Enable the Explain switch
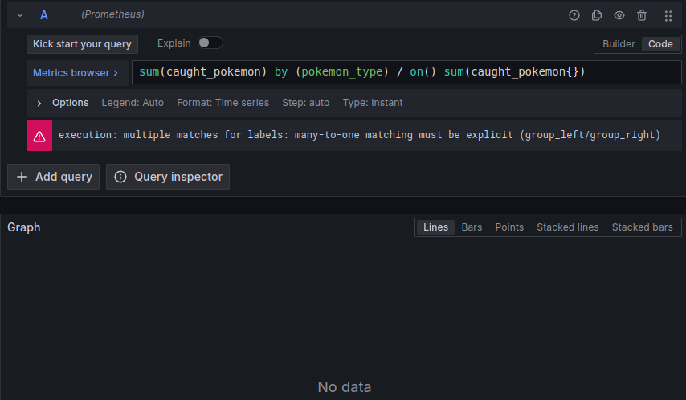Viewport: 686px width, 400px height. (210, 43)
